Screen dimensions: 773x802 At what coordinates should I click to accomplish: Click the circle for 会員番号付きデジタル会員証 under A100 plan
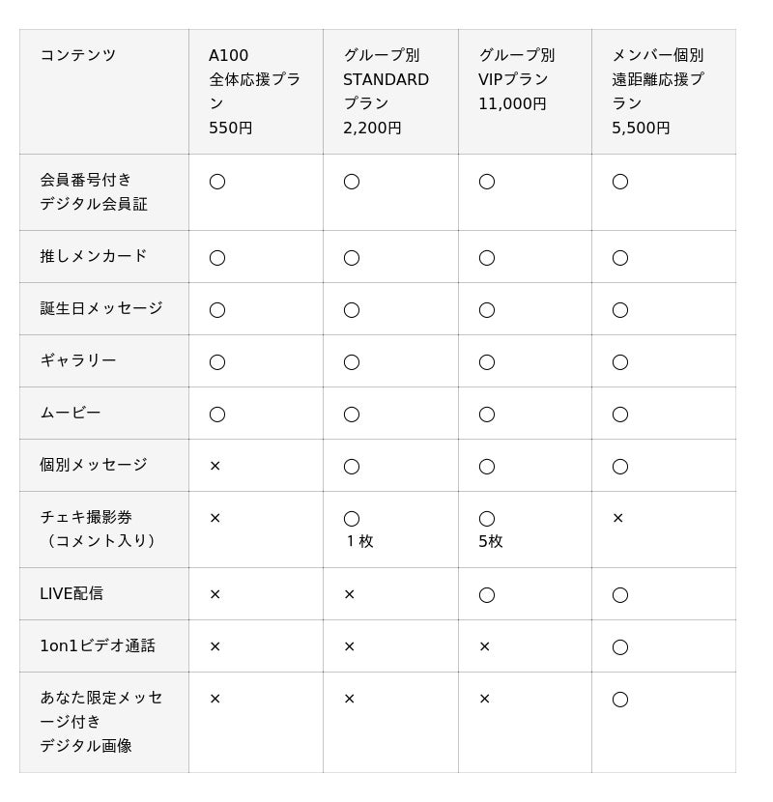click(216, 182)
